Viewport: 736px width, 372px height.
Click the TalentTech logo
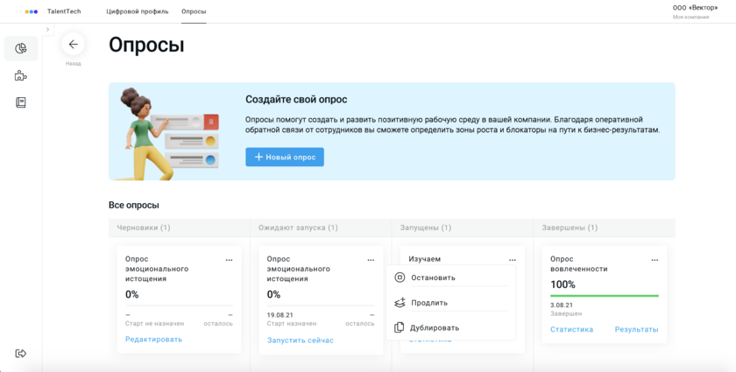(x=52, y=11)
